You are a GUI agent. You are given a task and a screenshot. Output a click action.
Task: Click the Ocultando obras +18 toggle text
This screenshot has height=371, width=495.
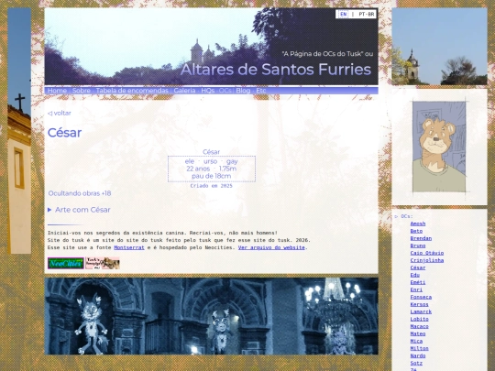pyautogui.click(x=80, y=193)
